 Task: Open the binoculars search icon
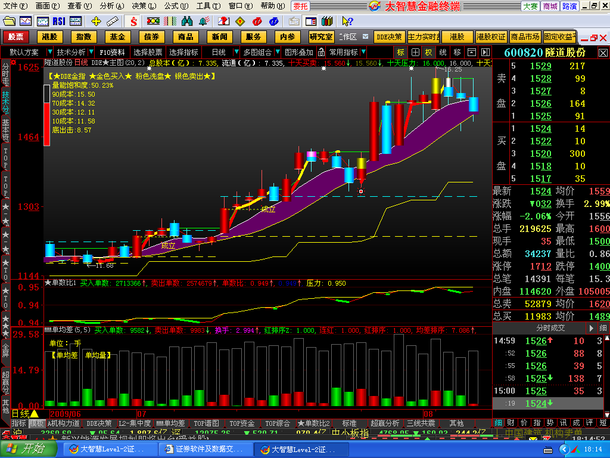tap(186, 21)
